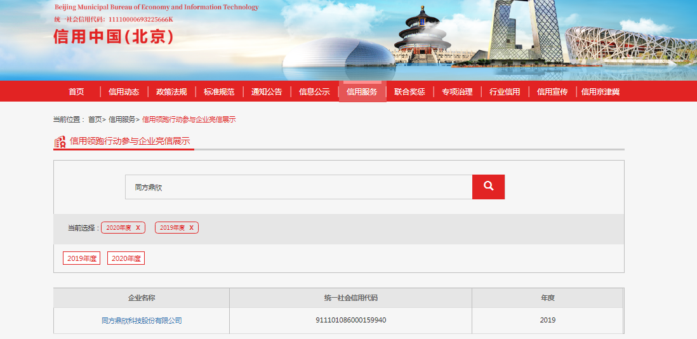Click the 同方鼎欣科技股份有限公司 company link
This screenshot has height=339, width=697.
[142, 321]
